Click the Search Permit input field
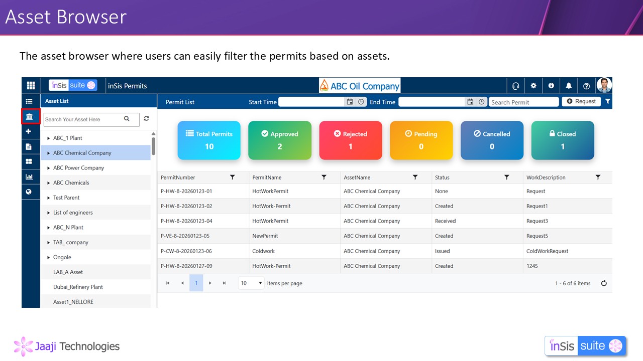This screenshot has width=643, height=361. click(x=523, y=102)
